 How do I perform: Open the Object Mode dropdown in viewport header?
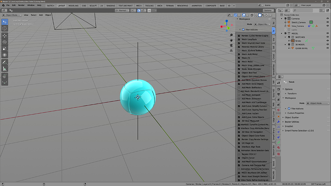tap(12, 15)
